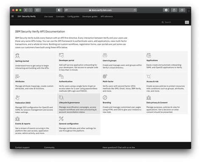Click the privacy shield icon in toolbar
This screenshot has height=162, width=201.
[59, 10]
